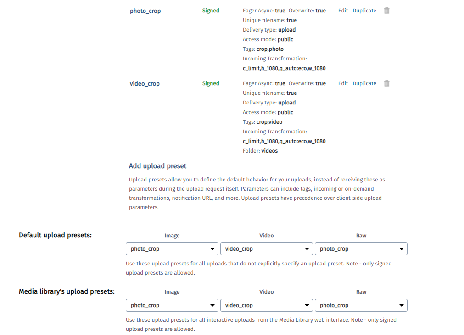464x335 pixels.
Task: Expand Media library's Video preset dropdown
Action: [266, 305]
